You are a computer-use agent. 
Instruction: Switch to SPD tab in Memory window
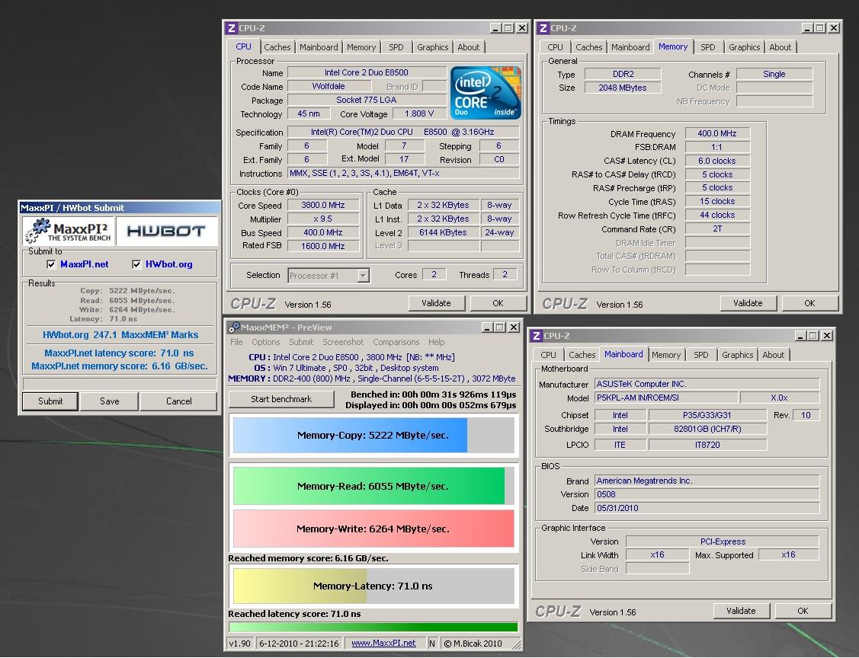click(x=708, y=47)
